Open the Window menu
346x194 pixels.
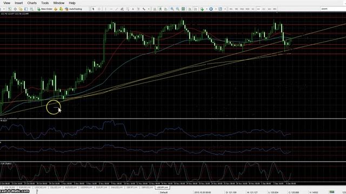click(x=59, y=3)
